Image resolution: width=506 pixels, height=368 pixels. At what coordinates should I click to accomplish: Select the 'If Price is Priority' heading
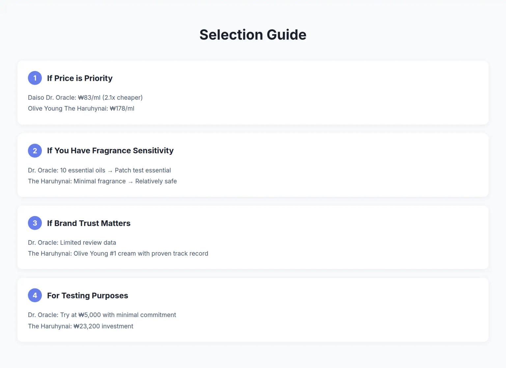pos(80,78)
